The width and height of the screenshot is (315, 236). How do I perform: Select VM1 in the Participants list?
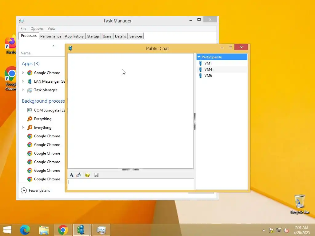(222, 63)
